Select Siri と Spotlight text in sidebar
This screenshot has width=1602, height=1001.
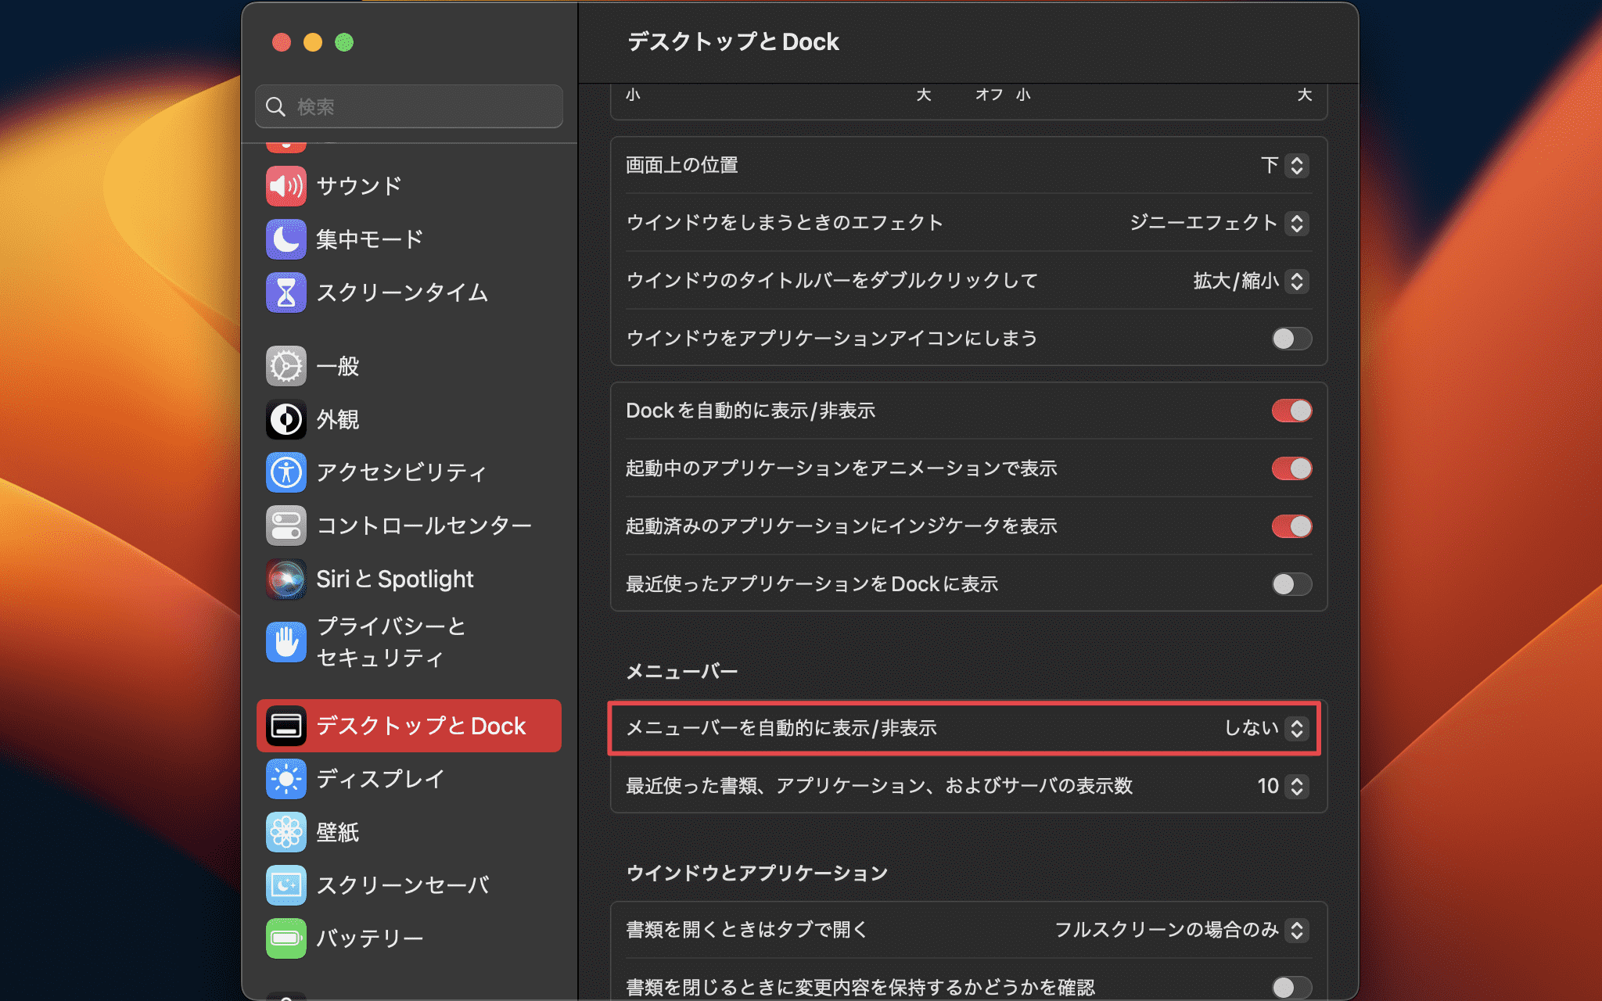395,579
